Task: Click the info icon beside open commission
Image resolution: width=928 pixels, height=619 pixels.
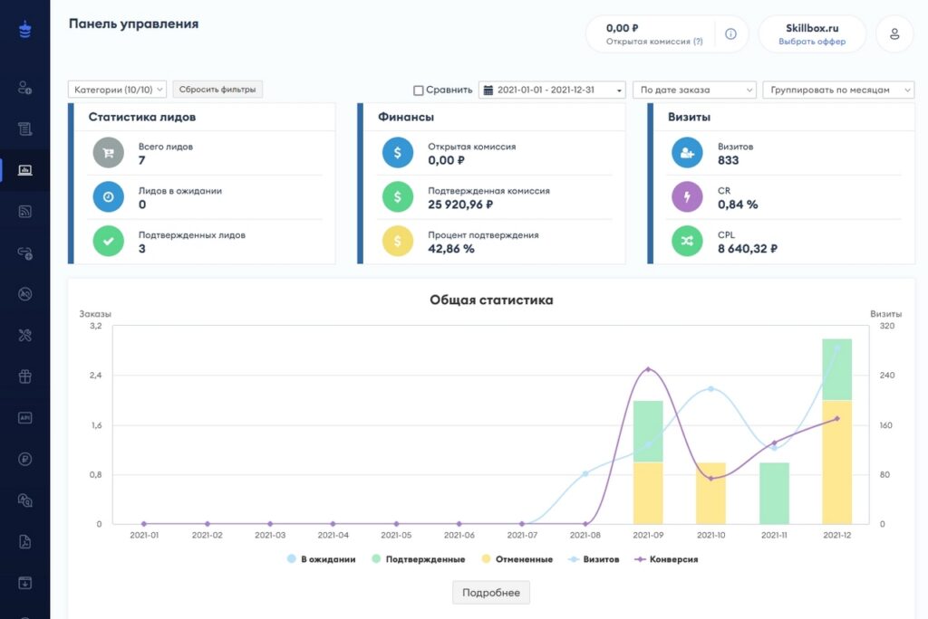Action: click(x=730, y=34)
